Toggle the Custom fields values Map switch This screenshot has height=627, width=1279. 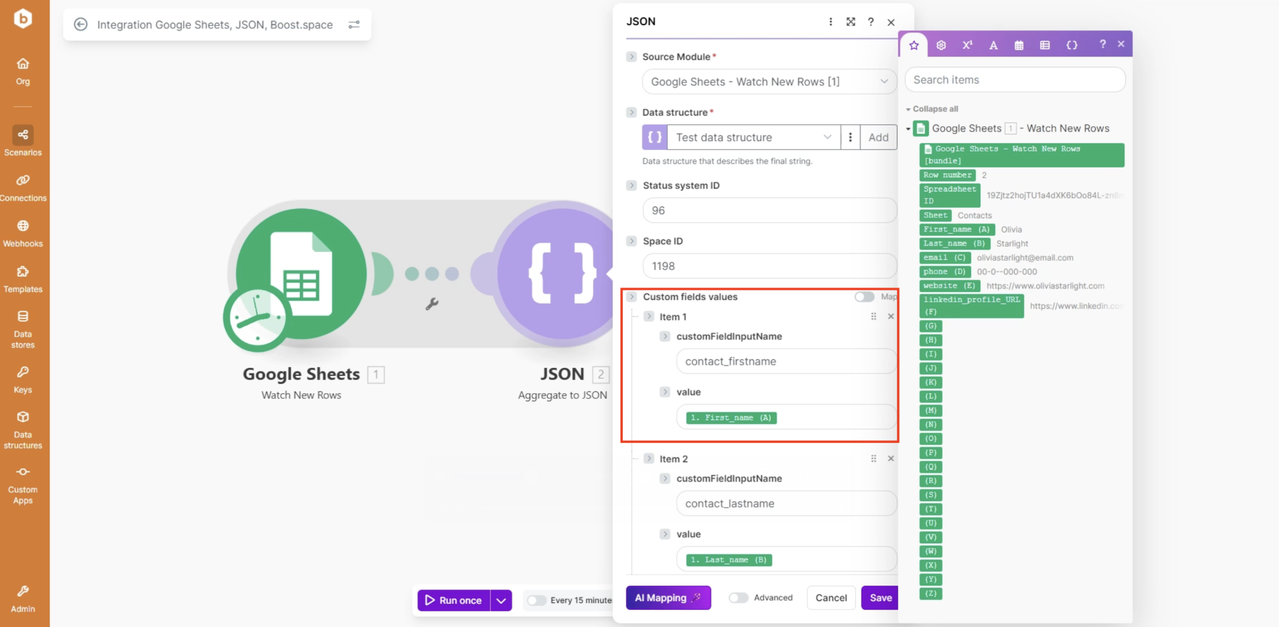tap(864, 297)
